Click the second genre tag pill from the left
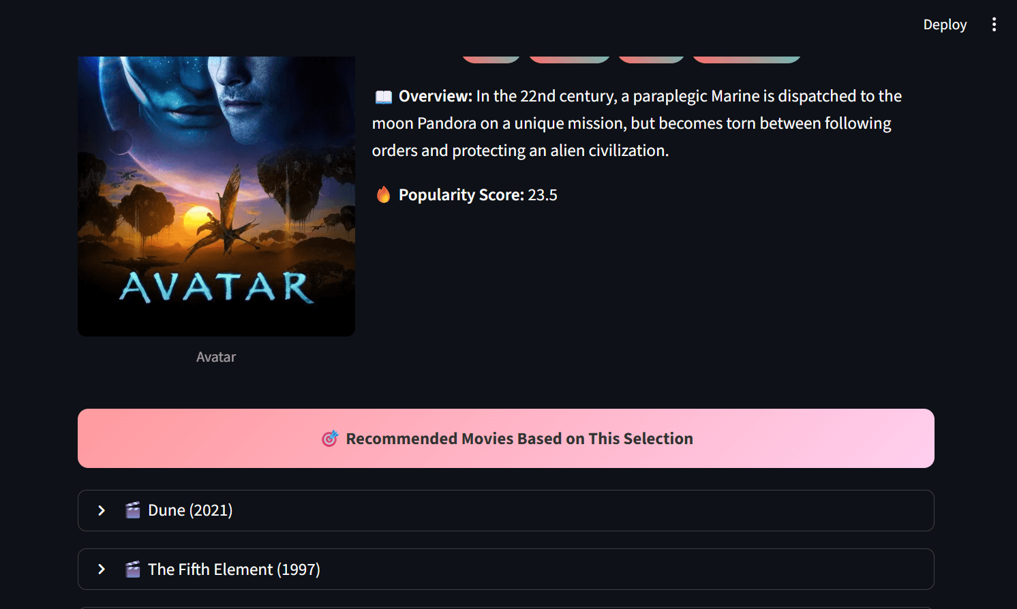1017x609 pixels. 569,59
